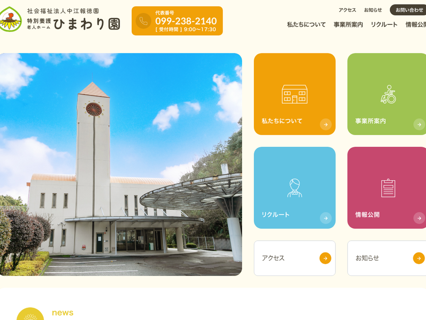
Task: Click the staff person icon on blue card
Action: click(294, 188)
